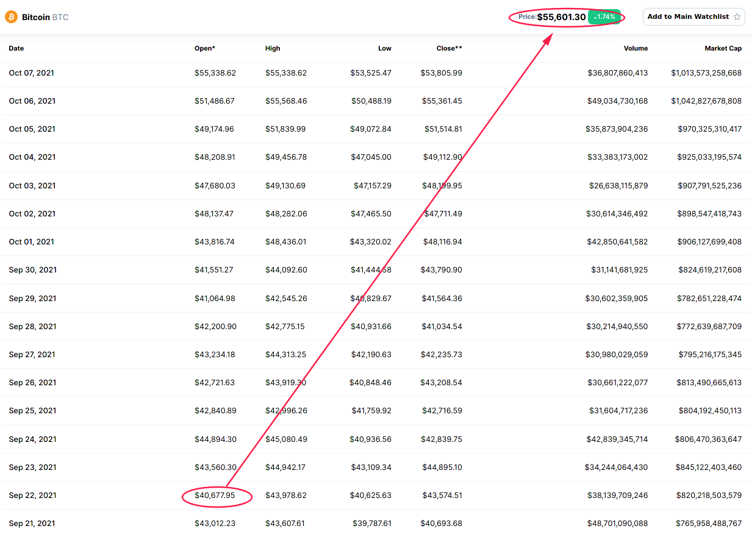Viewport: 752px width, 537px height.
Task: Click the high price $55,568.46
Action: point(286,101)
